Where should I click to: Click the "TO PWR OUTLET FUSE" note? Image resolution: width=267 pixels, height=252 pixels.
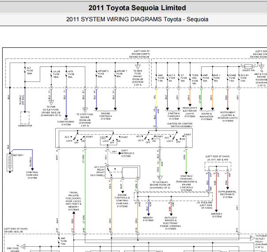51,111
